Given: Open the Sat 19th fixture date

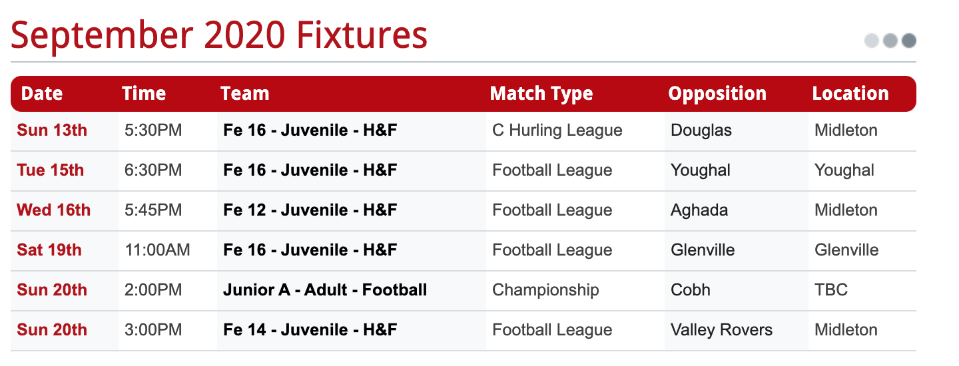Looking at the screenshot, I should (49, 250).
